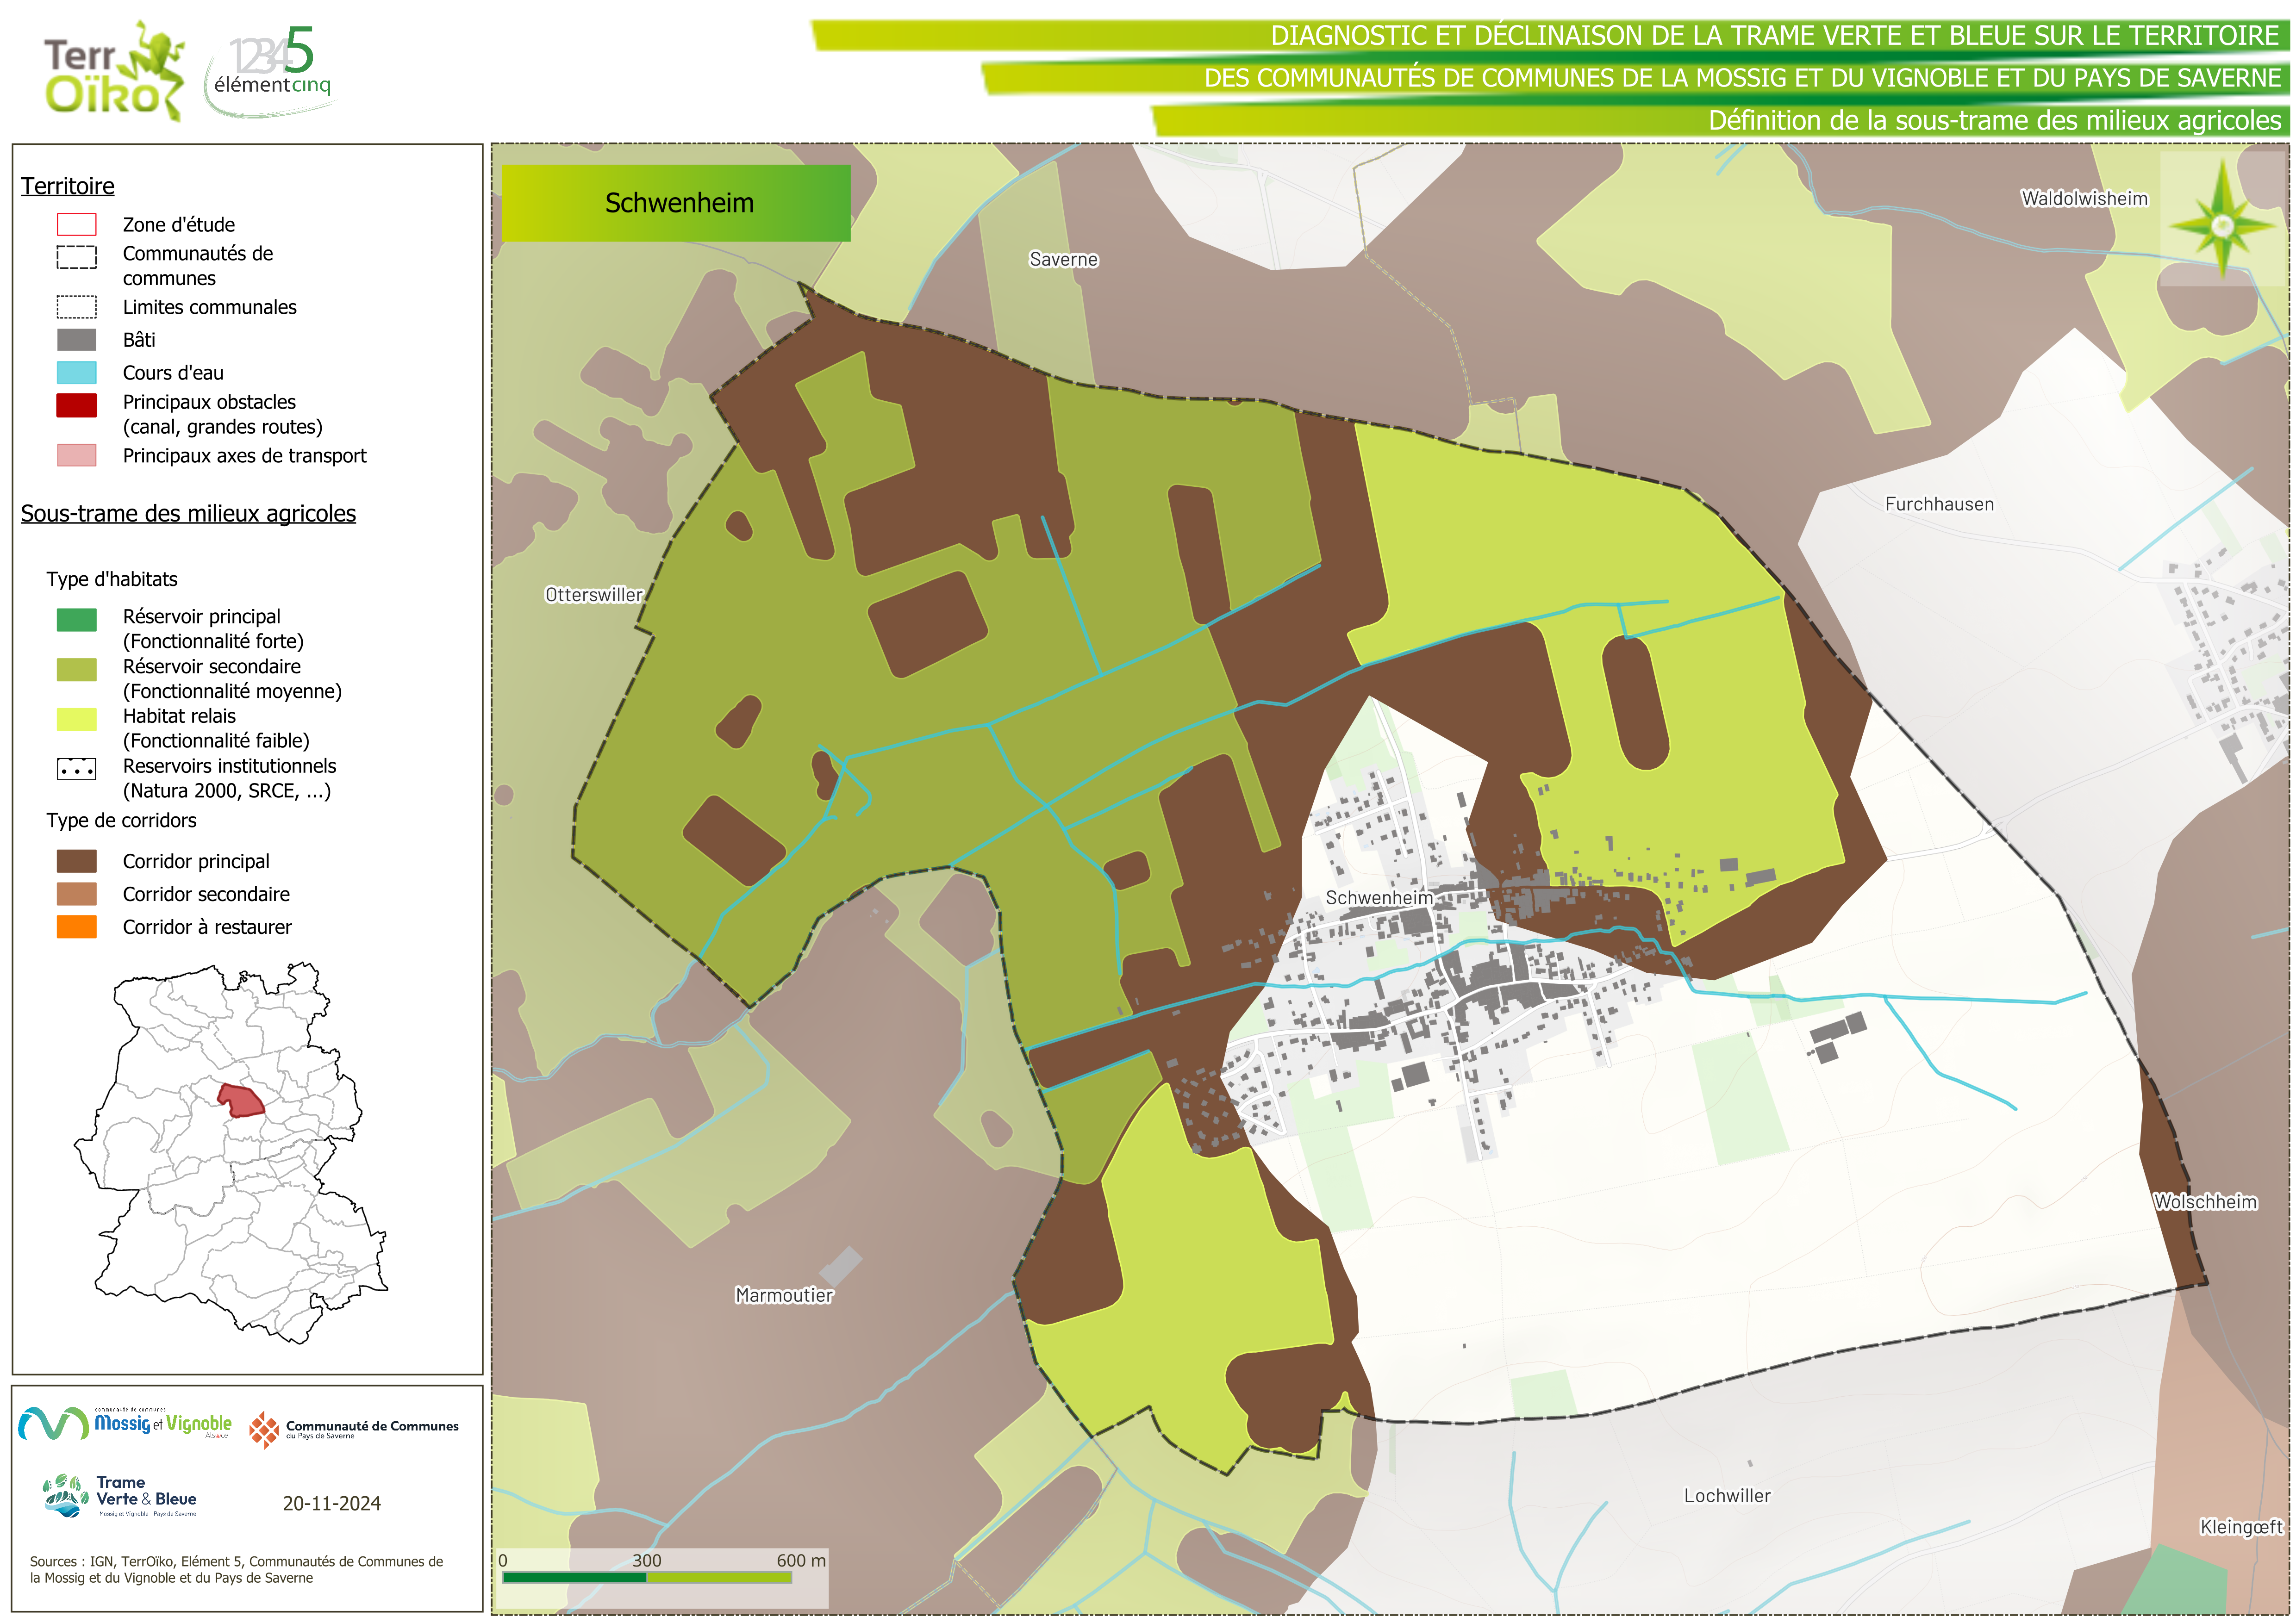Screen dimensions: 2296x1623
Task: Click the 0-600 m scale bar
Action: [647, 1577]
